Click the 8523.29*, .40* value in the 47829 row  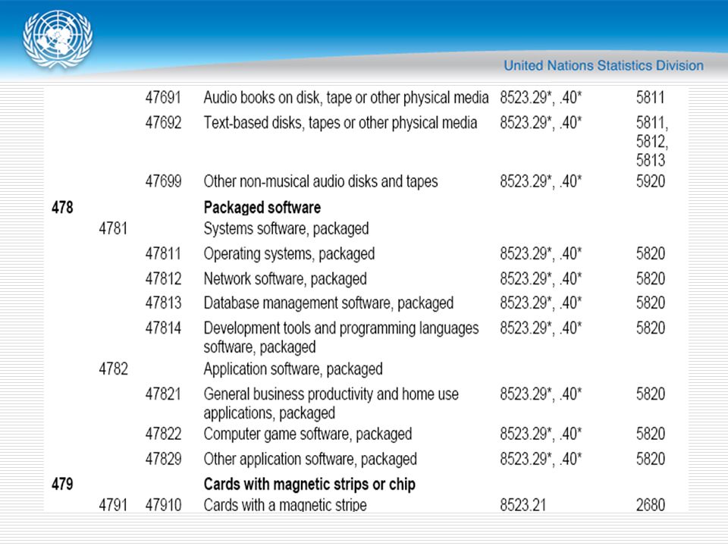(x=541, y=459)
